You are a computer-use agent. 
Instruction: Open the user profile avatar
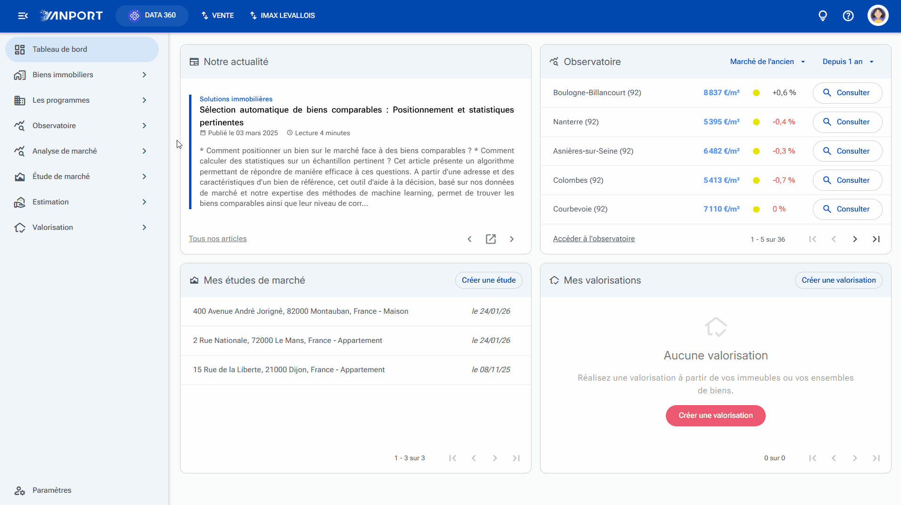878,16
